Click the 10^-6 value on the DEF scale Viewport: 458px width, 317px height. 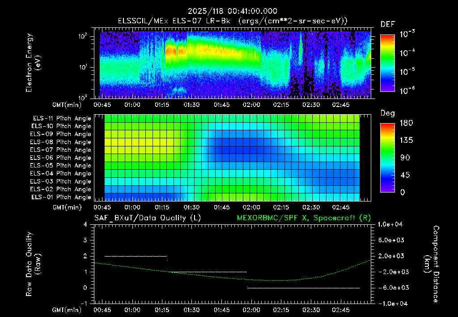point(407,90)
